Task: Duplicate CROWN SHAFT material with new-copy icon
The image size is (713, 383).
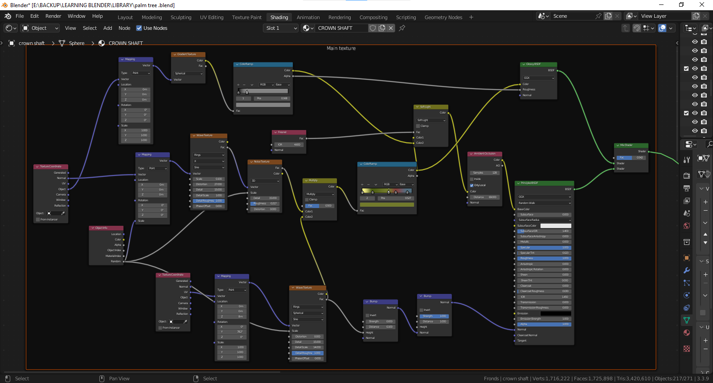Action: (382, 28)
